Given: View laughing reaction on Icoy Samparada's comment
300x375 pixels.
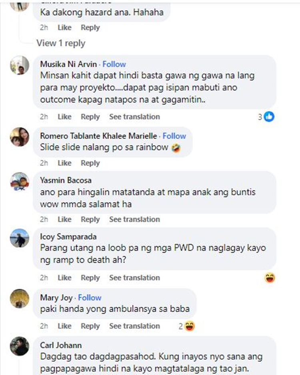Looking at the screenshot, I should 270,278.
